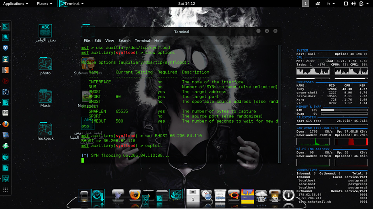
Task: Show all applications grid in dash
Action: click(x=5, y=190)
